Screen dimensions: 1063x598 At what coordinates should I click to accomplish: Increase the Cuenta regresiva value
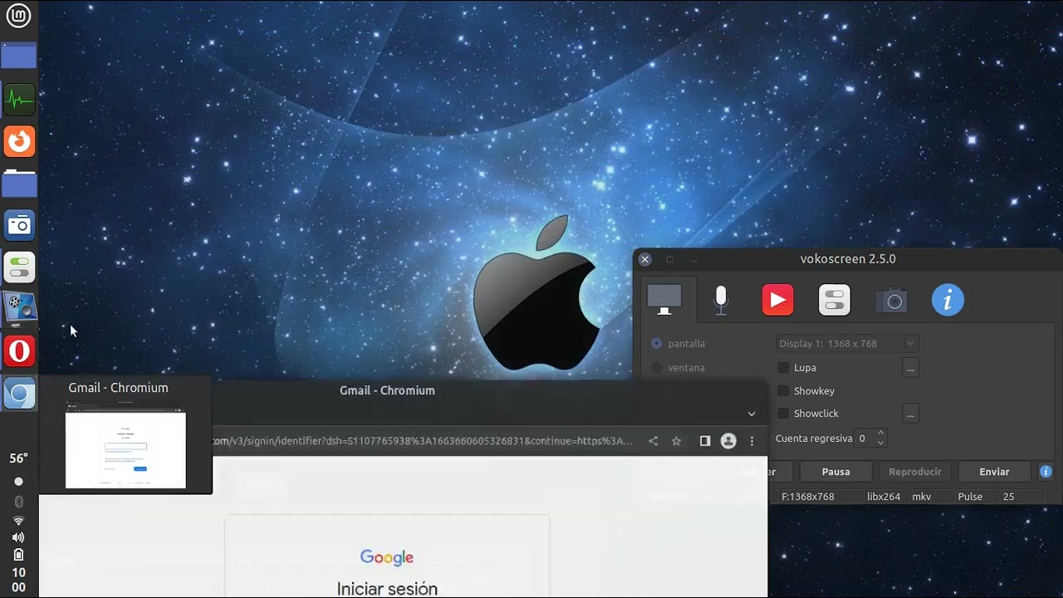(x=881, y=434)
